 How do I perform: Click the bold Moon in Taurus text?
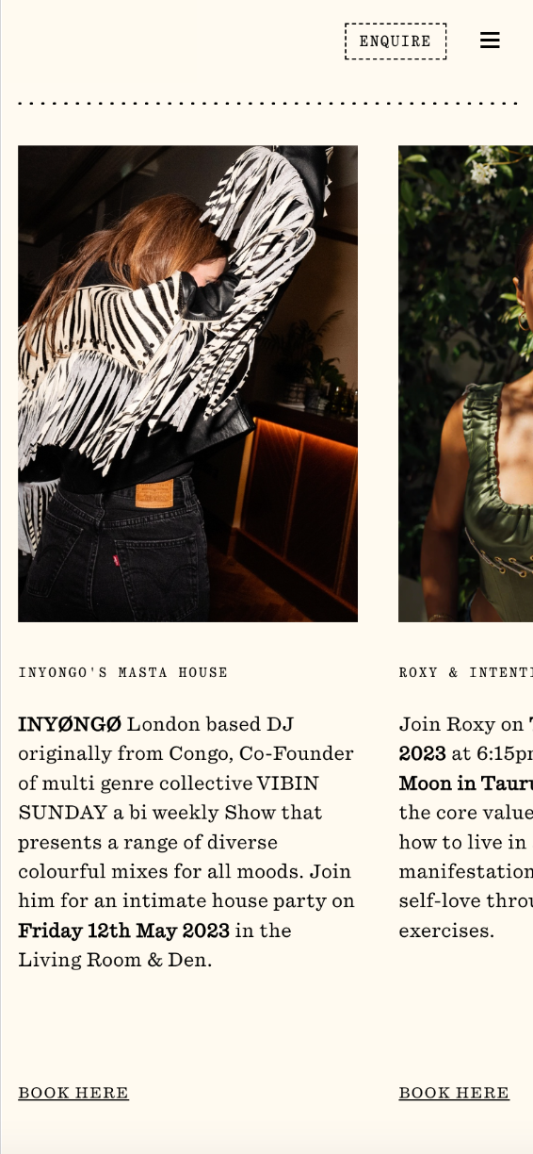(x=465, y=783)
